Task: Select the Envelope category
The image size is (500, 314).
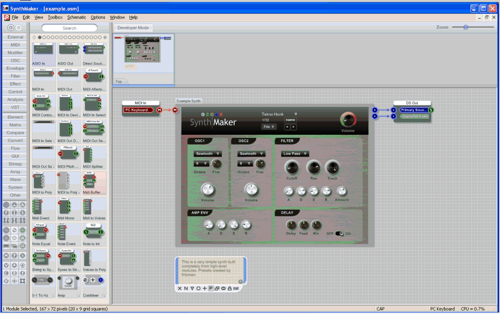Action: point(15,68)
